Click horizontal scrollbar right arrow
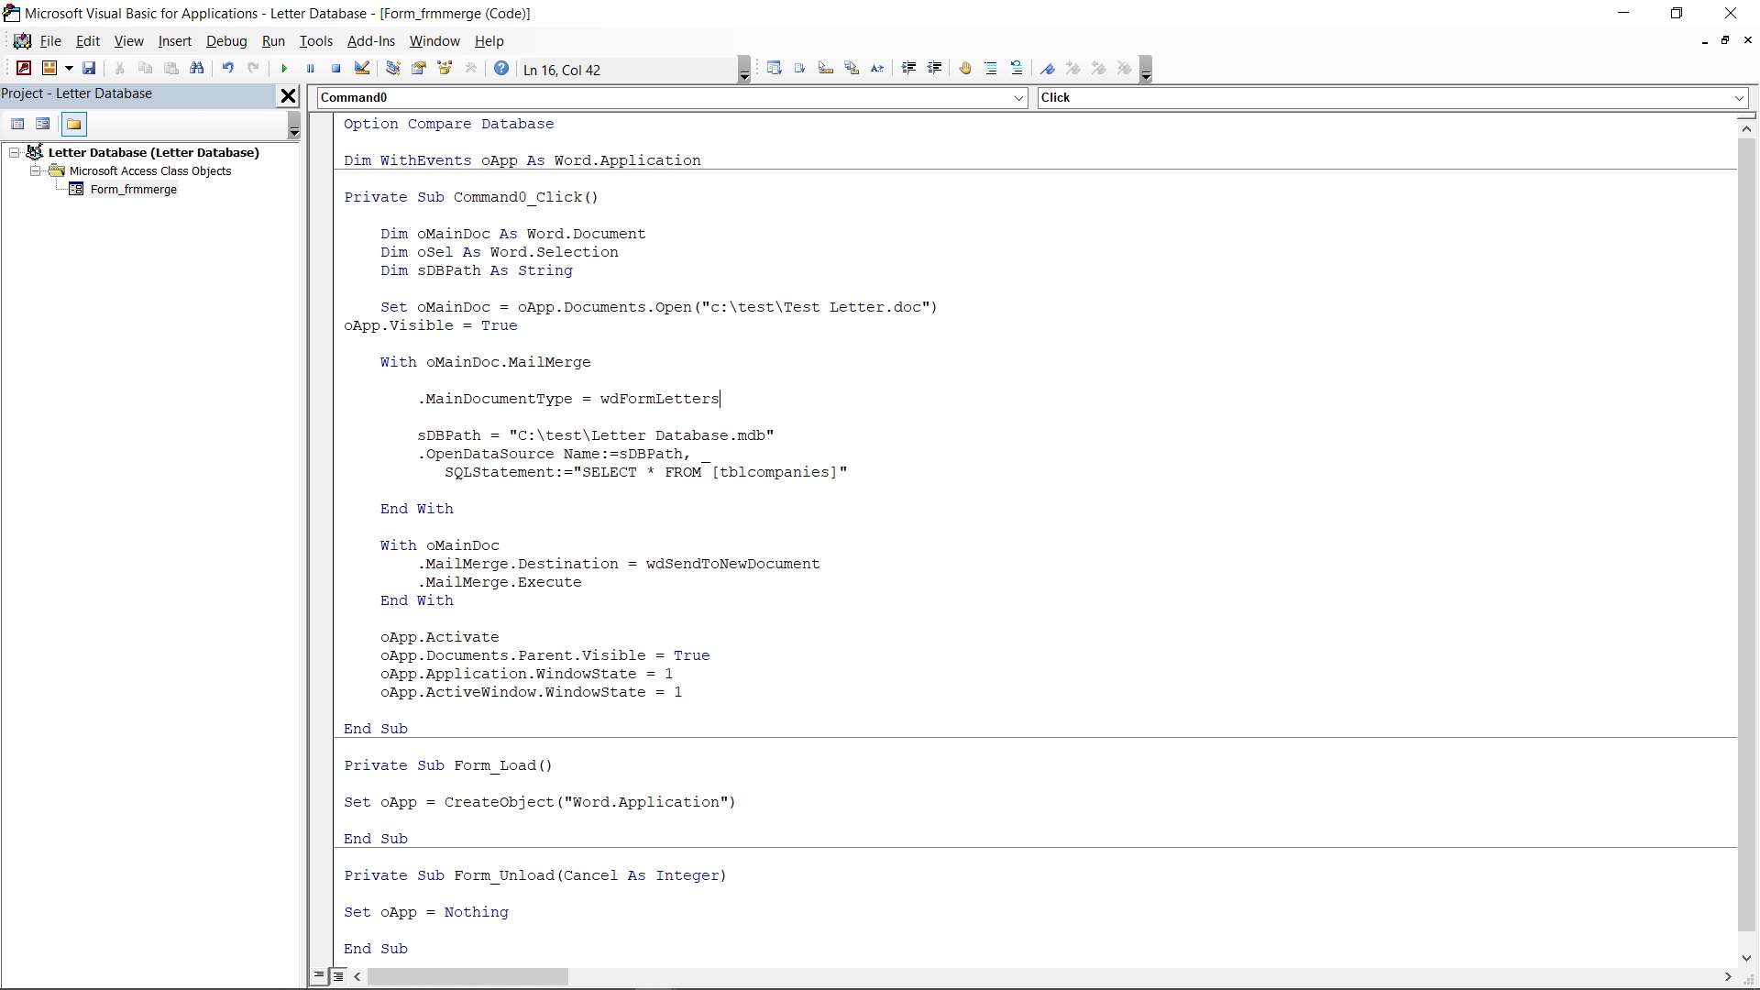 [x=1728, y=977]
